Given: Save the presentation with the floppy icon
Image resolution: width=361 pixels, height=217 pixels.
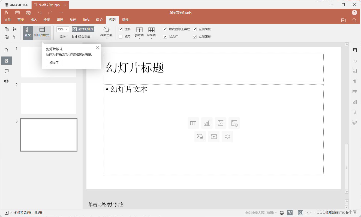Looking at the screenshot, I should pos(7,12).
